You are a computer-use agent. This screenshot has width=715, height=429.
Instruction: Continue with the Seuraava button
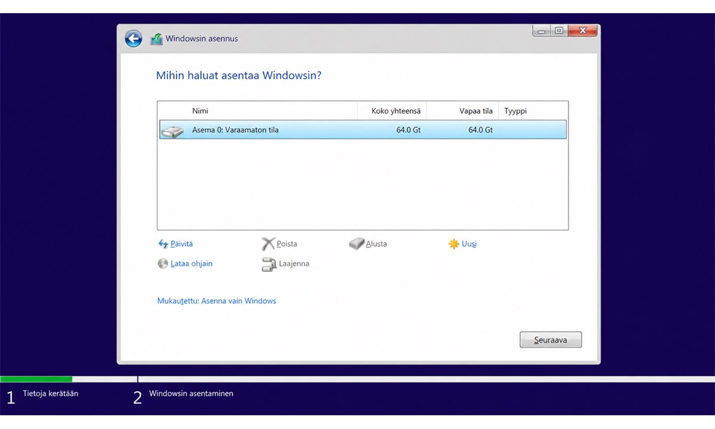(551, 340)
